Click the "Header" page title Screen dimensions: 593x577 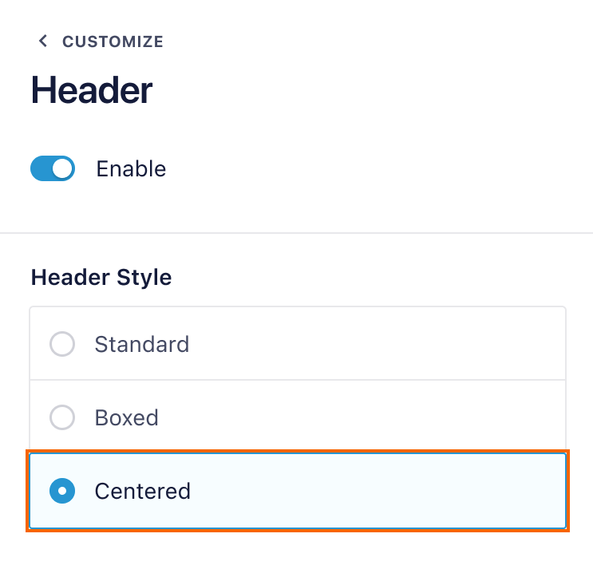coord(92,90)
